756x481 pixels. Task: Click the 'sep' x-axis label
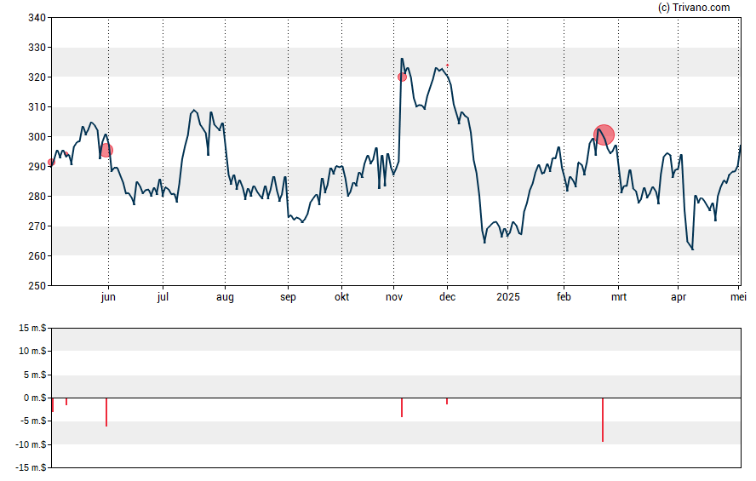[x=288, y=297]
